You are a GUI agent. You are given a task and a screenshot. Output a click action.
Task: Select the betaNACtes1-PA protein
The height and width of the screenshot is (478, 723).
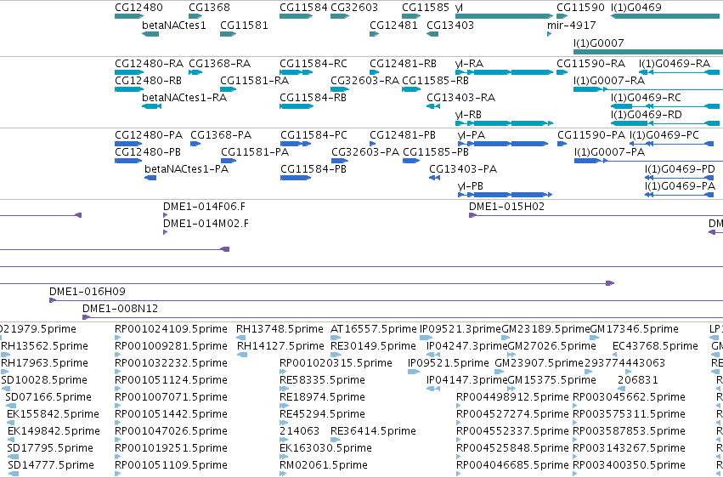pyautogui.click(x=150, y=178)
